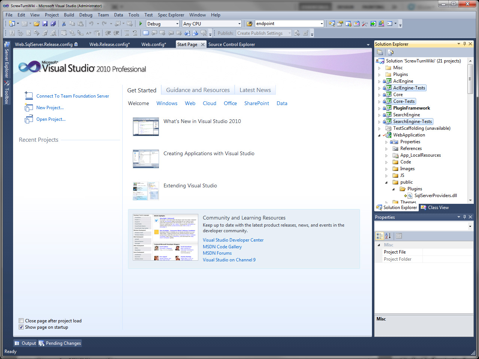Collapse the WebApplication project node
The image size is (479, 359).
pos(379,135)
